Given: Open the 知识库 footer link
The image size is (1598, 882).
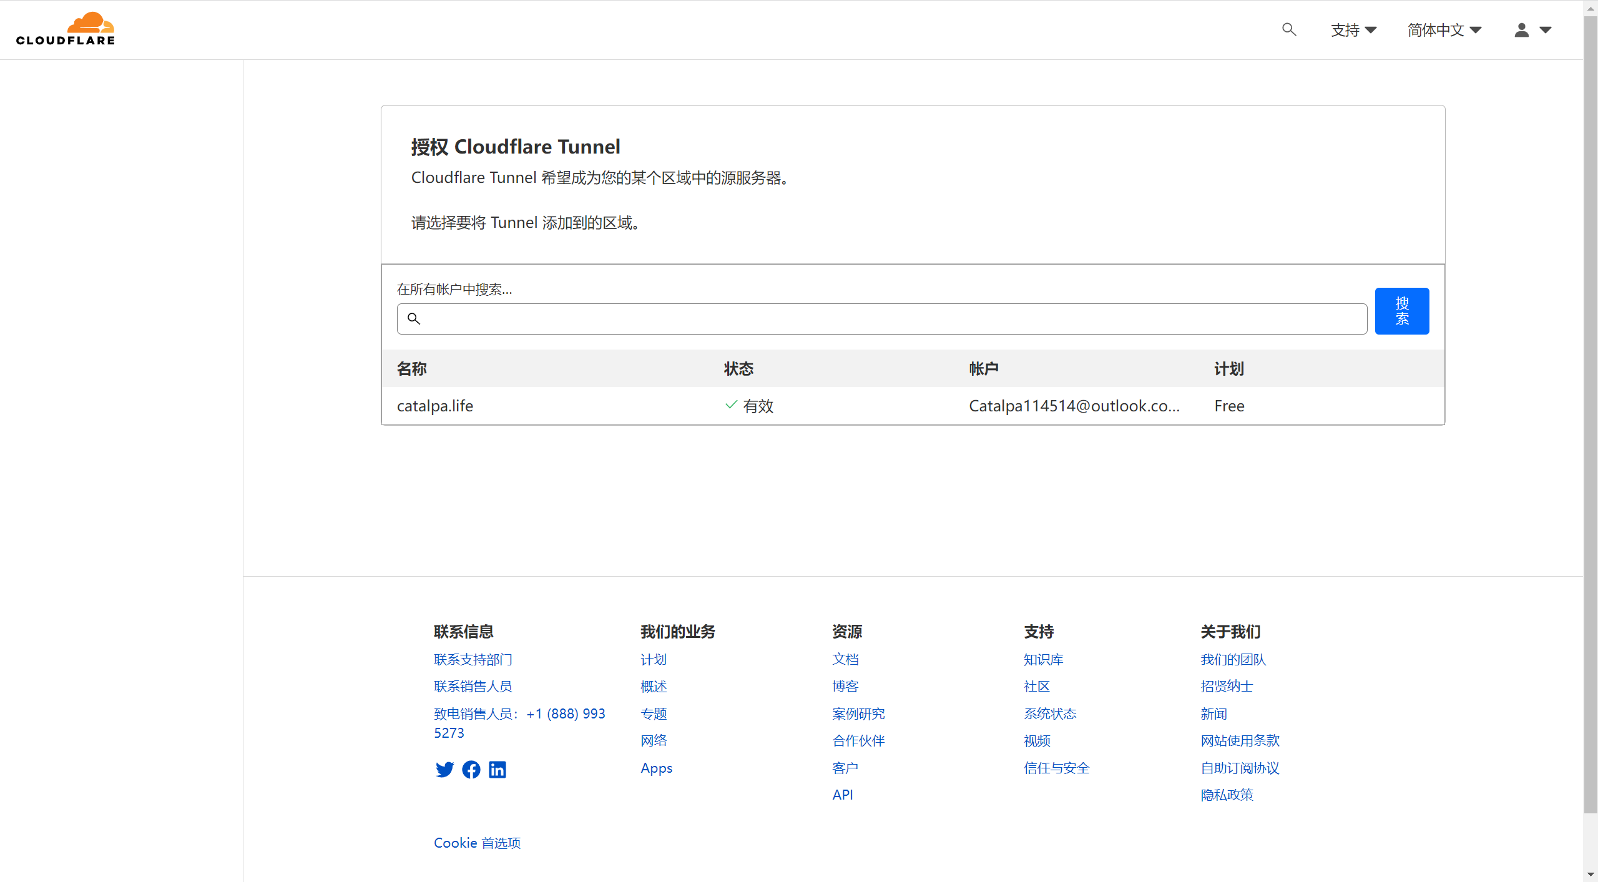Looking at the screenshot, I should (1044, 659).
